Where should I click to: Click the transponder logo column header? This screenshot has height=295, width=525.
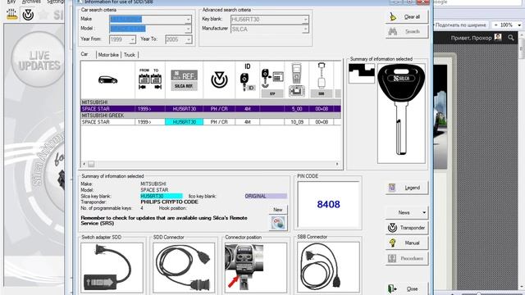(219, 80)
